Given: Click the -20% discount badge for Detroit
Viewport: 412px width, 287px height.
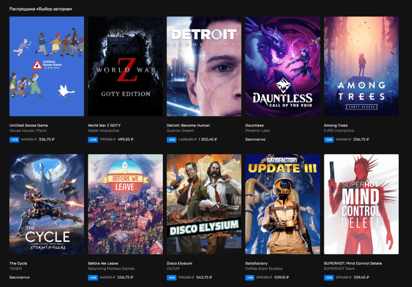Looking at the screenshot, I should pos(171,140).
